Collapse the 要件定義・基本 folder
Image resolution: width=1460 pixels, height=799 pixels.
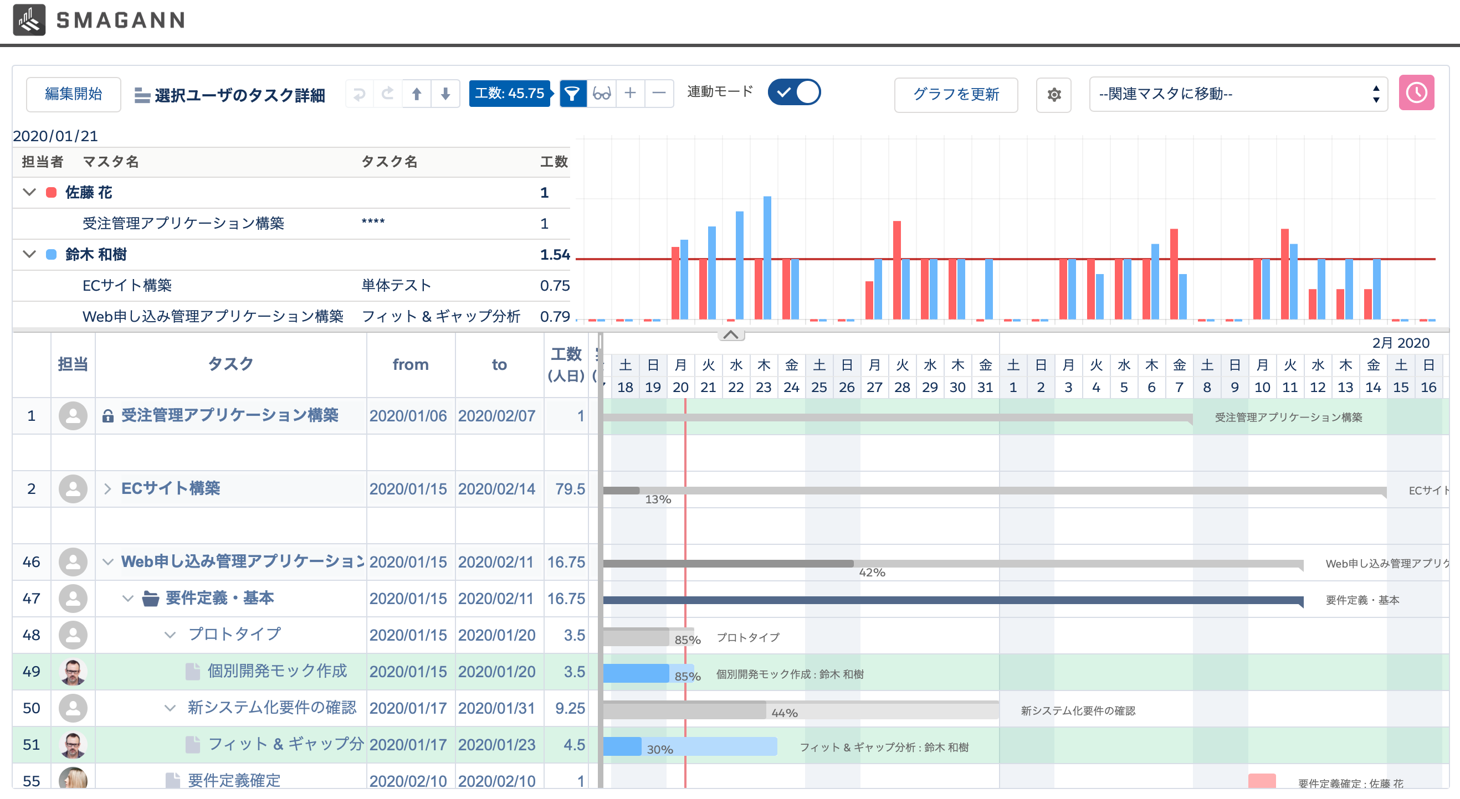(x=128, y=599)
